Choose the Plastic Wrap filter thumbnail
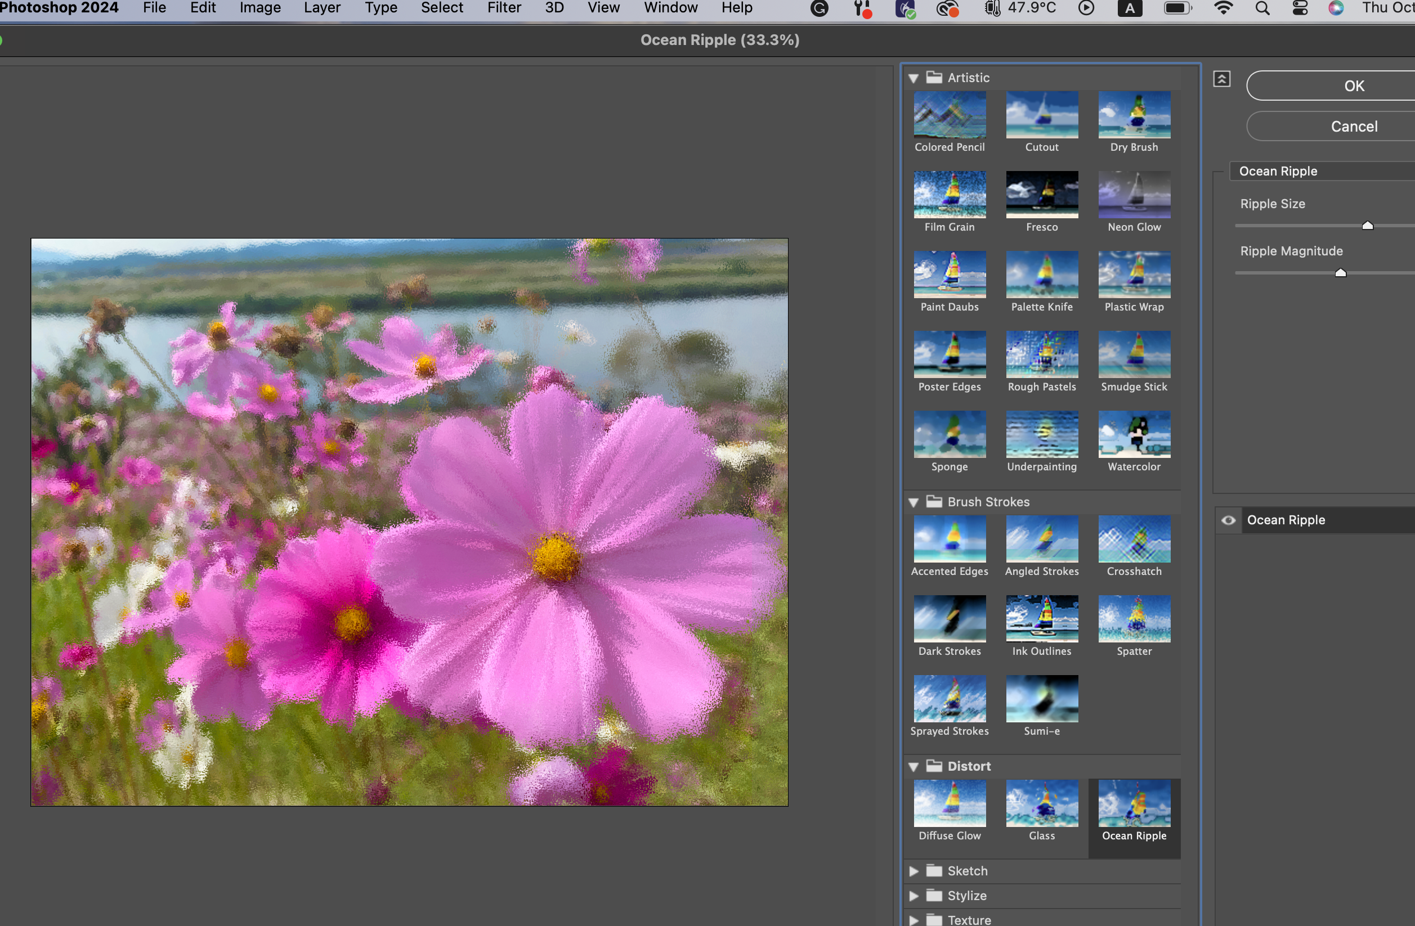This screenshot has width=1415, height=926. click(1134, 275)
